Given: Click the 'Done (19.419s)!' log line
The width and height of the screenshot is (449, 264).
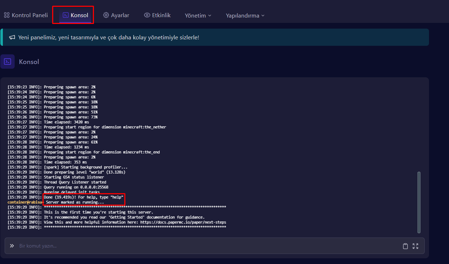Looking at the screenshot, I should click(x=84, y=197).
